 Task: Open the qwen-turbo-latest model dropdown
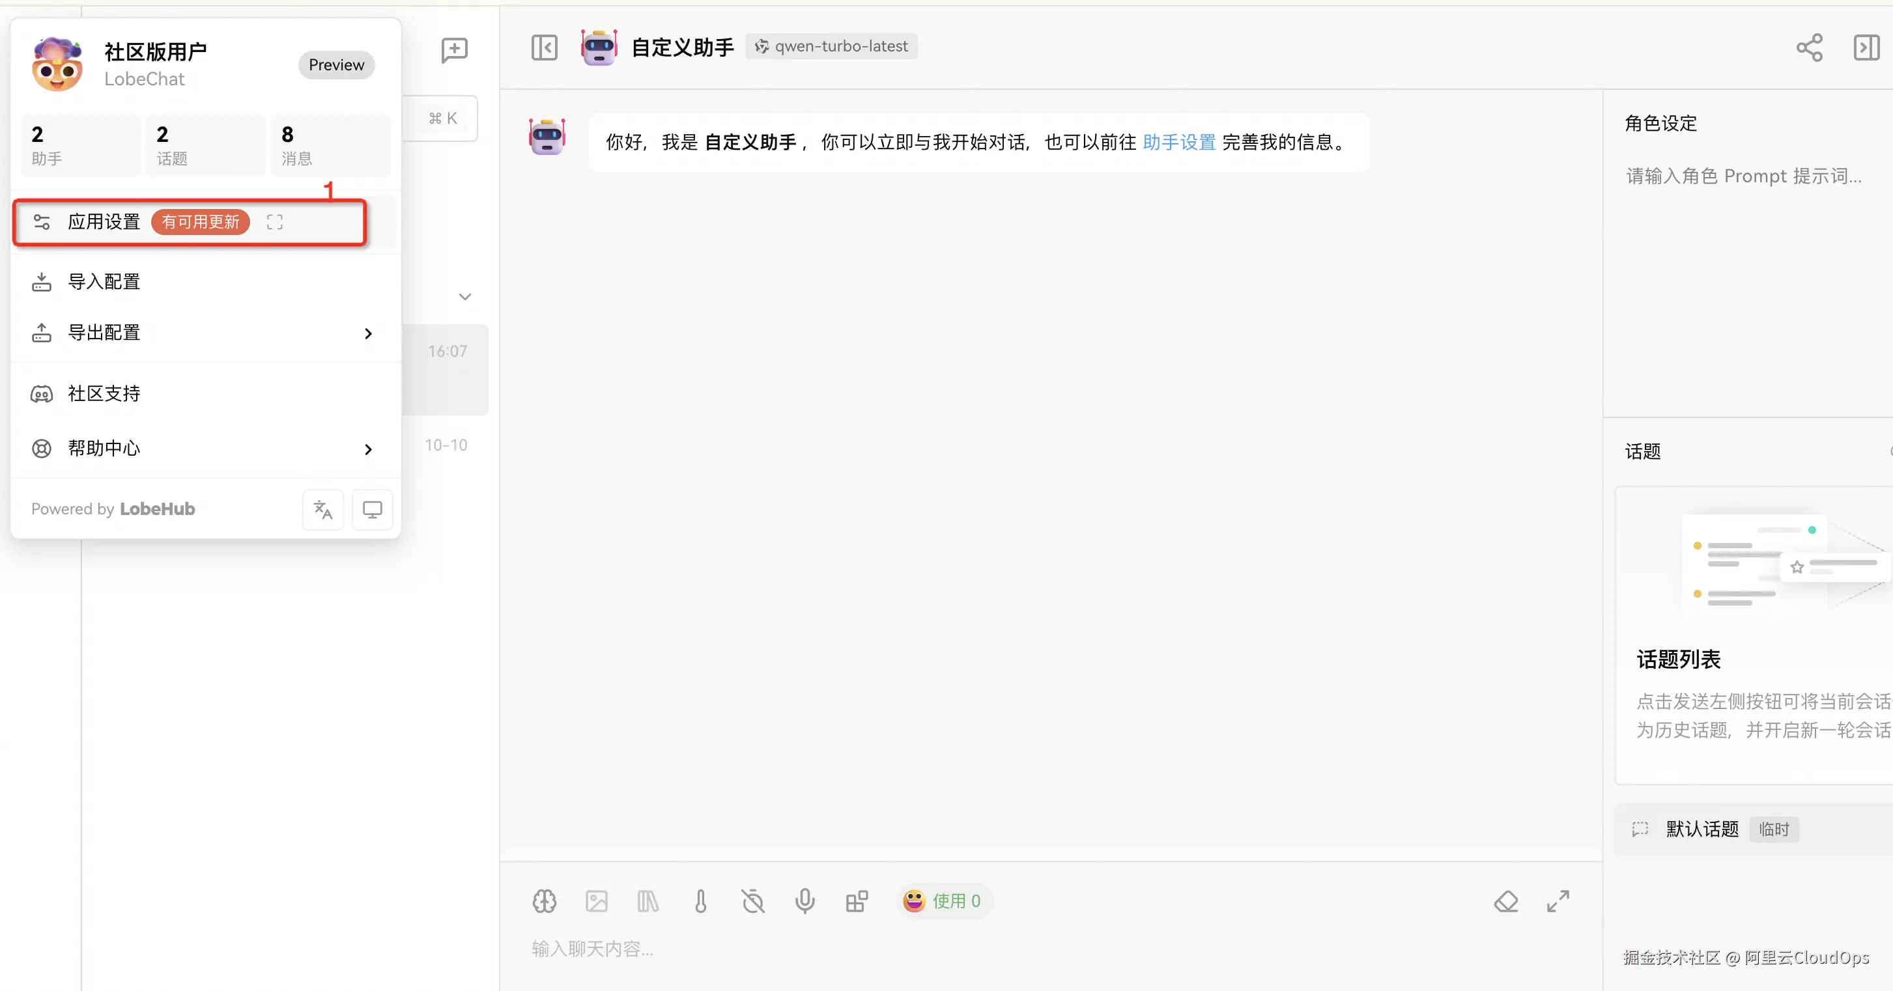coord(831,46)
